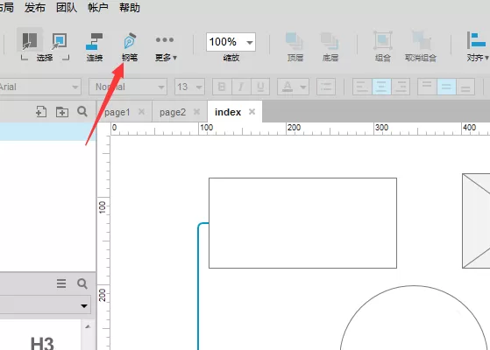The image size is (490, 350).
Task: Close the page1 tab
Action: [141, 112]
